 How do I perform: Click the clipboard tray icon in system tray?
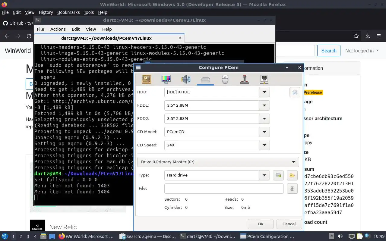[360, 236]
